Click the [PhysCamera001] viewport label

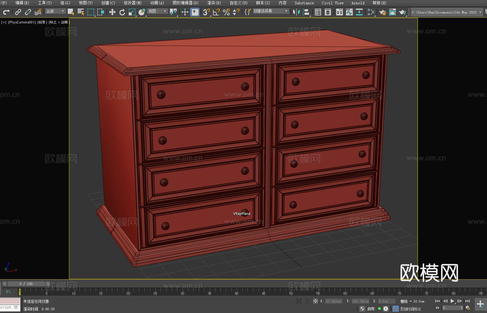click(22, 22)
